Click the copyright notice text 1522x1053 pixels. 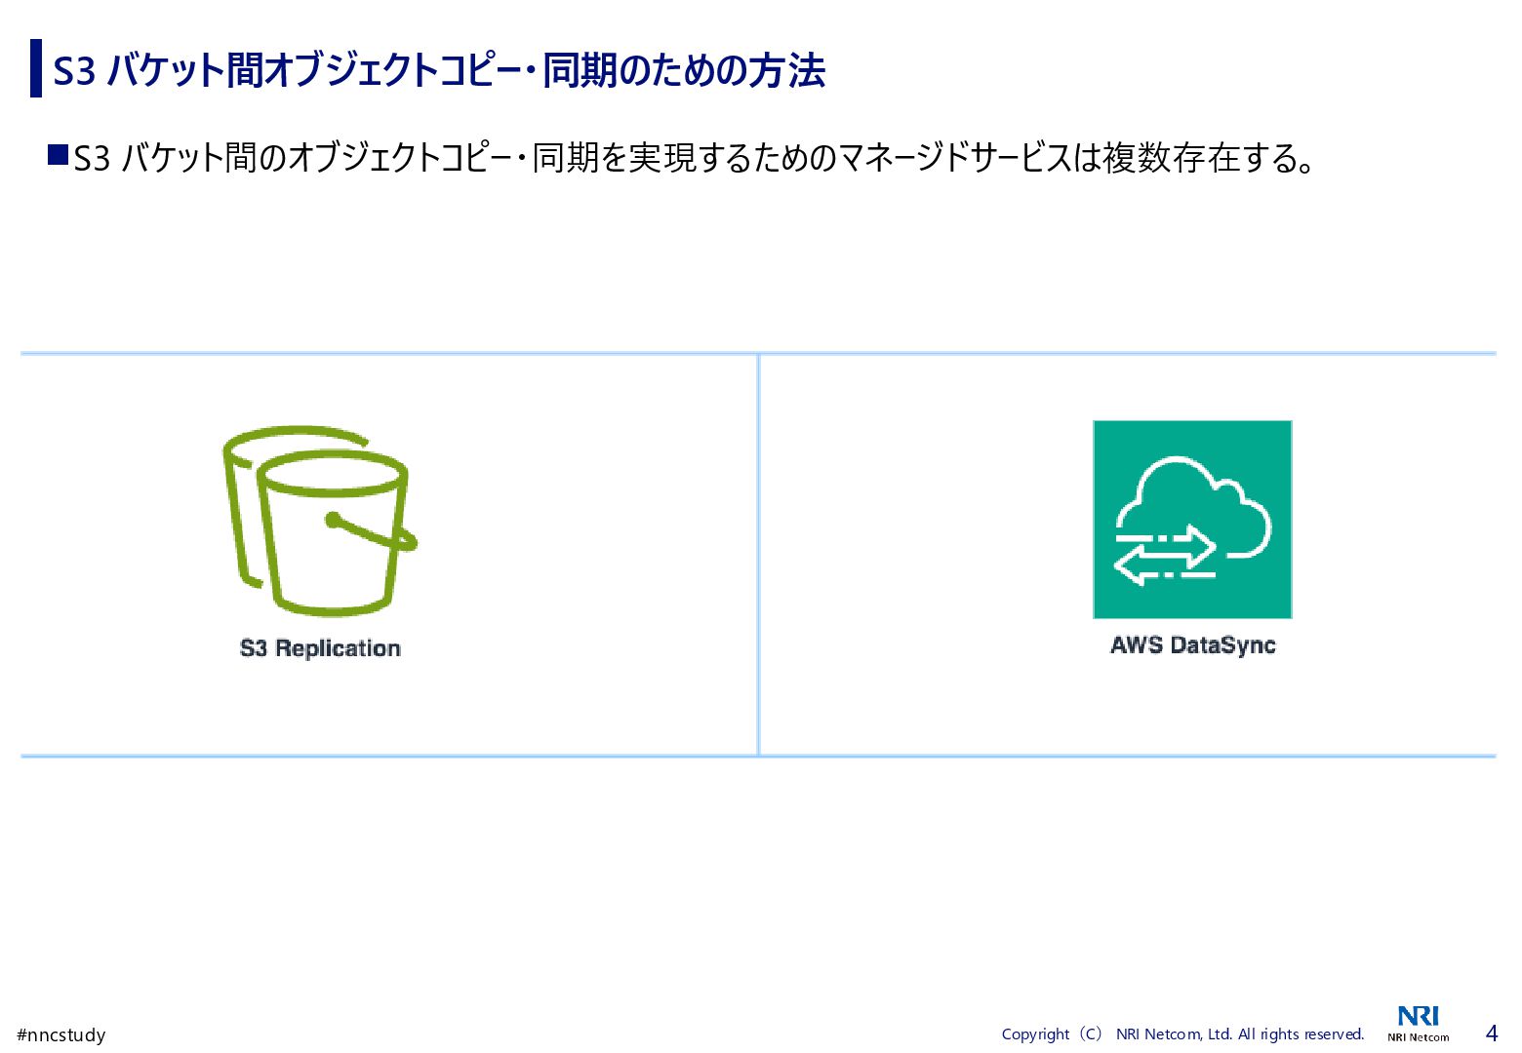(x=1182, y=1033)
